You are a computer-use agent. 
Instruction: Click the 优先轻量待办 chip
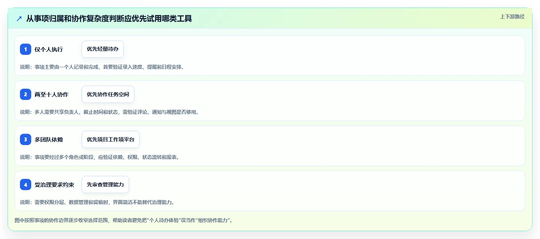(103, 49)
